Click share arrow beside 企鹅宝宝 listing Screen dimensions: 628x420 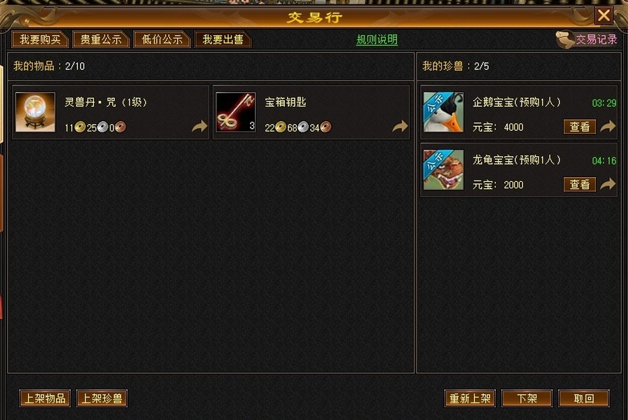pyautogui.click(x=608, y=127)
